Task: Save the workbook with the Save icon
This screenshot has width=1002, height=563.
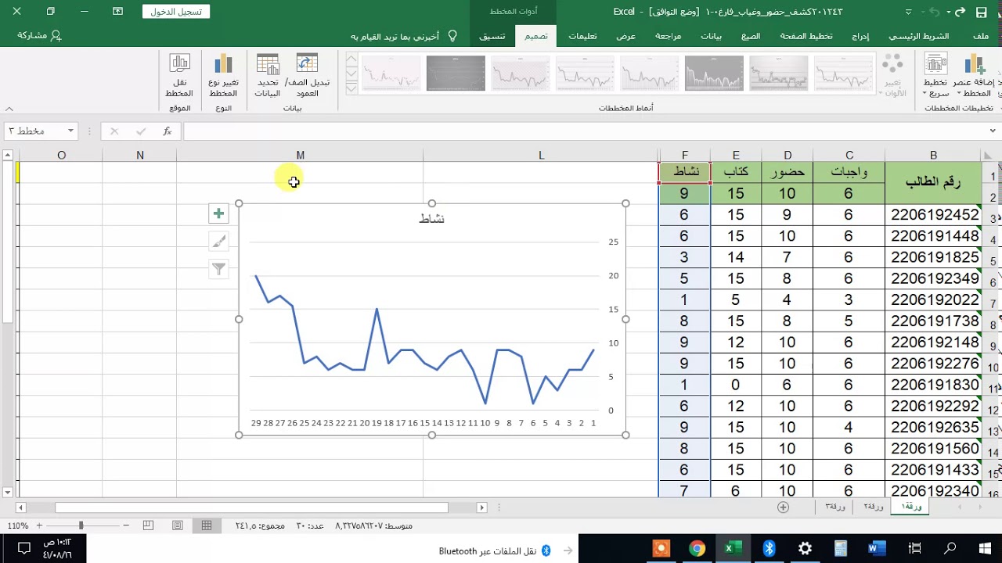Action: click(x=982, y=12)
